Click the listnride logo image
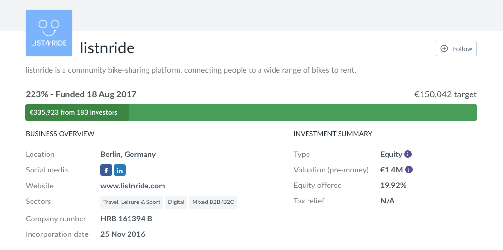Image resolution: width=503 pixels, height=250 pixels. tap(49, 33)
